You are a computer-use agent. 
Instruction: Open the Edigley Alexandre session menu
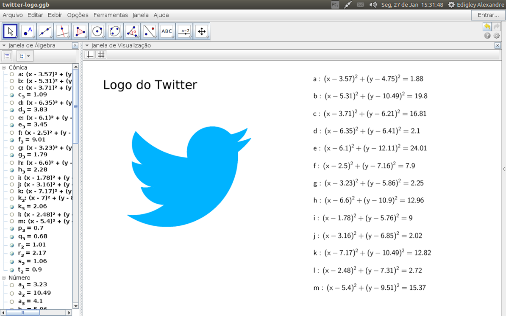476,5
